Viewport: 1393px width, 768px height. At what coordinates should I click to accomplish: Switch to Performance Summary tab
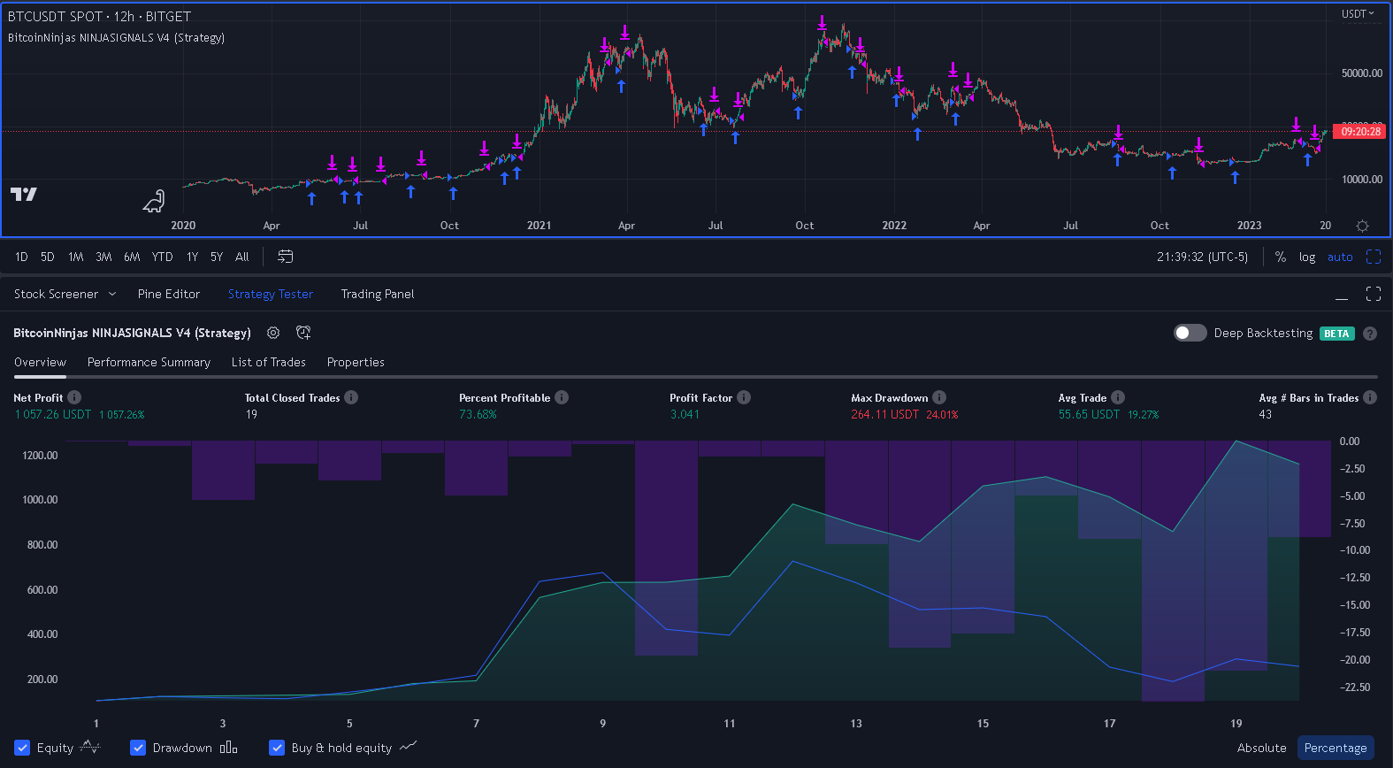(149, 362)
